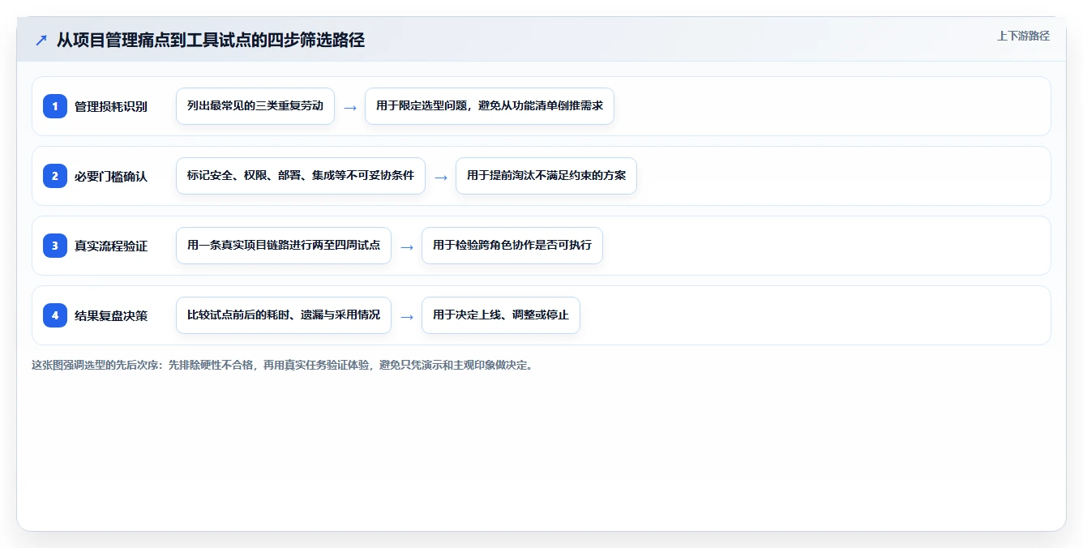
Task: Click the 必要门槛确认 step label
Action: [111, 176]
